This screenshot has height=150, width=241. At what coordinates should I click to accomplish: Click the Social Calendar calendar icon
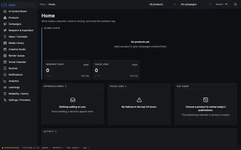[x=5, y=62]
